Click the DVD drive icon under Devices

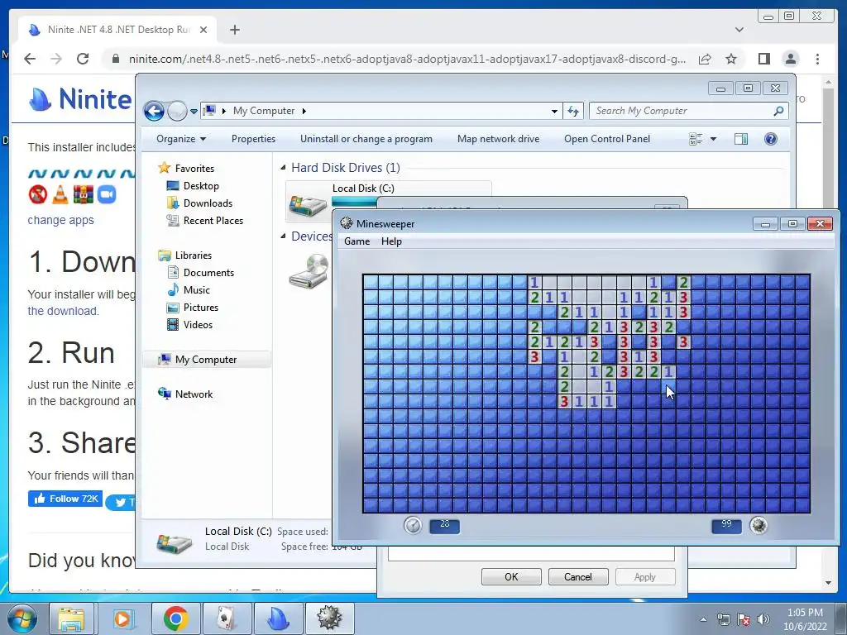pos(309,271)
